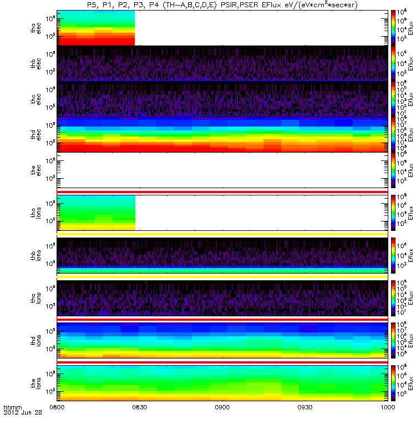Viewport: 416px width, 444px height.
Task: Click the Eflux label of thc ions color bar
Action: point(410,298)
